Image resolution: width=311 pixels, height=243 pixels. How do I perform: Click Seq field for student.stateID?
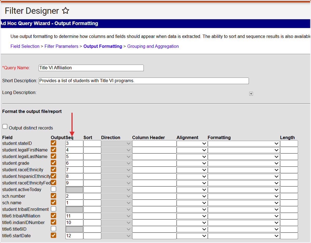click(74, 144)
